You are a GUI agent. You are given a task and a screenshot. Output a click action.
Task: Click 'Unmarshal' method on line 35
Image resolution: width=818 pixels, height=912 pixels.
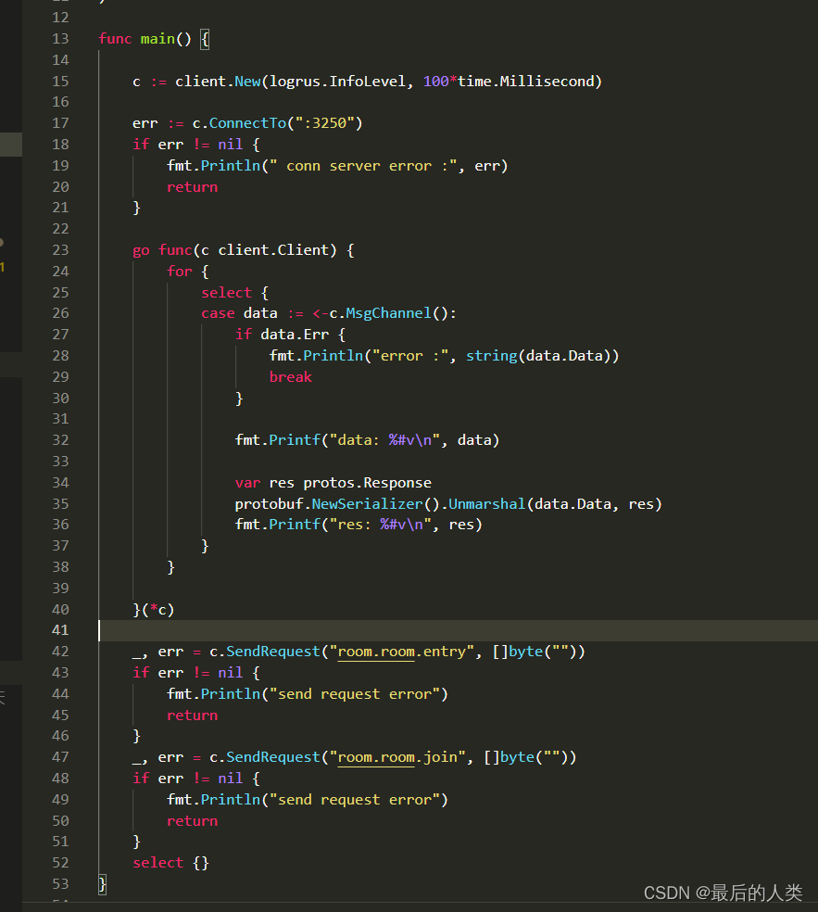tap(487, 503)
